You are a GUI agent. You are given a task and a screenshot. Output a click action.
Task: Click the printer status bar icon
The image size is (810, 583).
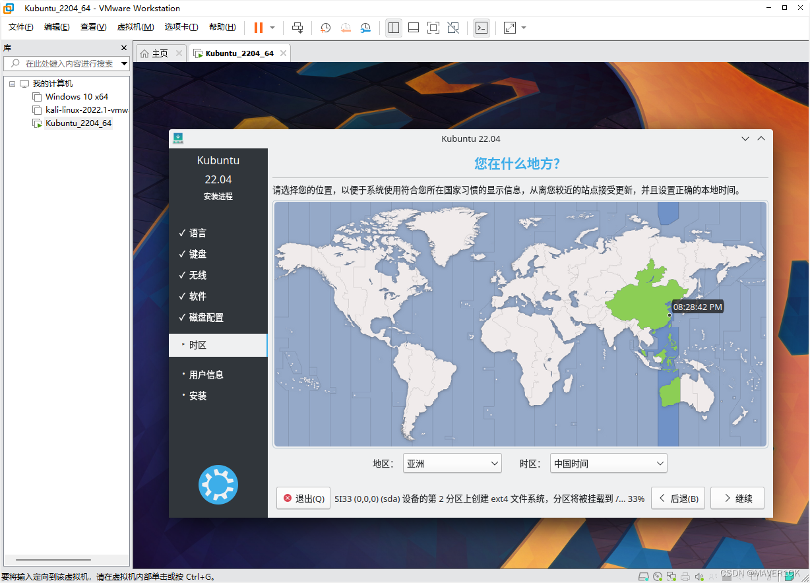686,576
